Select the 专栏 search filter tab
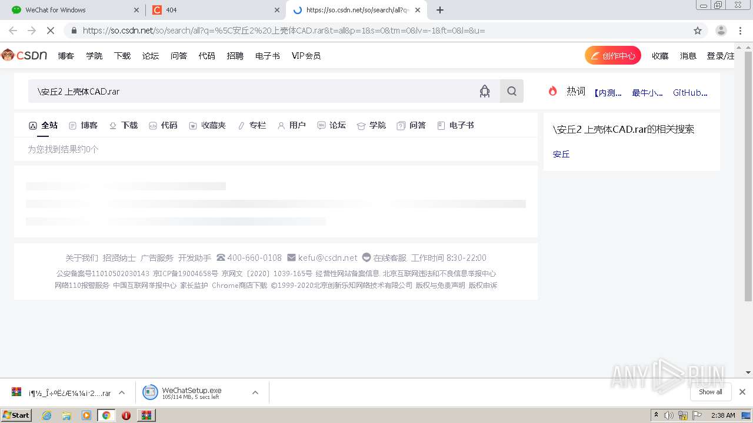This screenshot has height=423, width=753. coord(252,125)
